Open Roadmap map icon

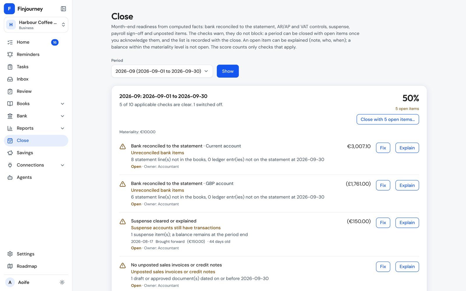pos(10,266)
